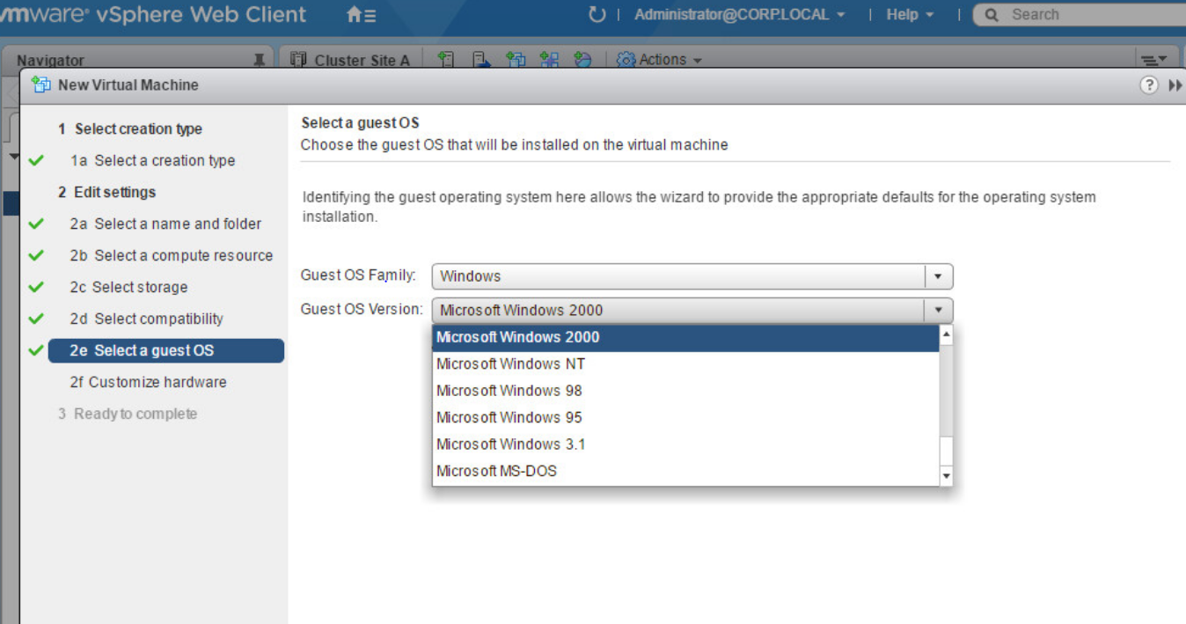
Task: Go to step 1a Select a creation type
Action: coord(152,160)
